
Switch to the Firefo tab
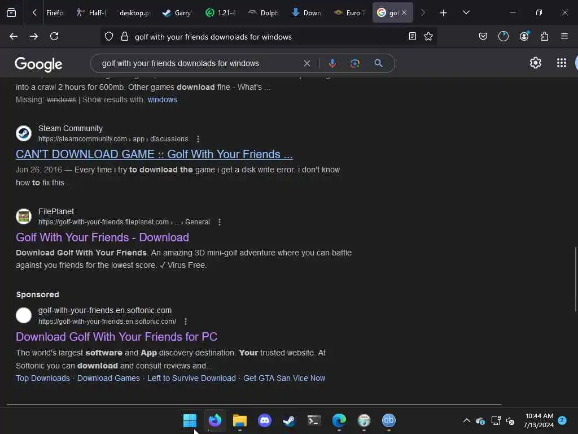click(55, 13)
